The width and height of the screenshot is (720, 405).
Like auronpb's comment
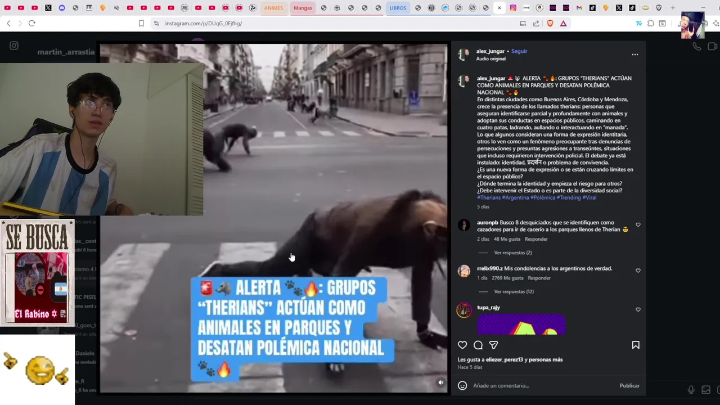pos(638,225)
